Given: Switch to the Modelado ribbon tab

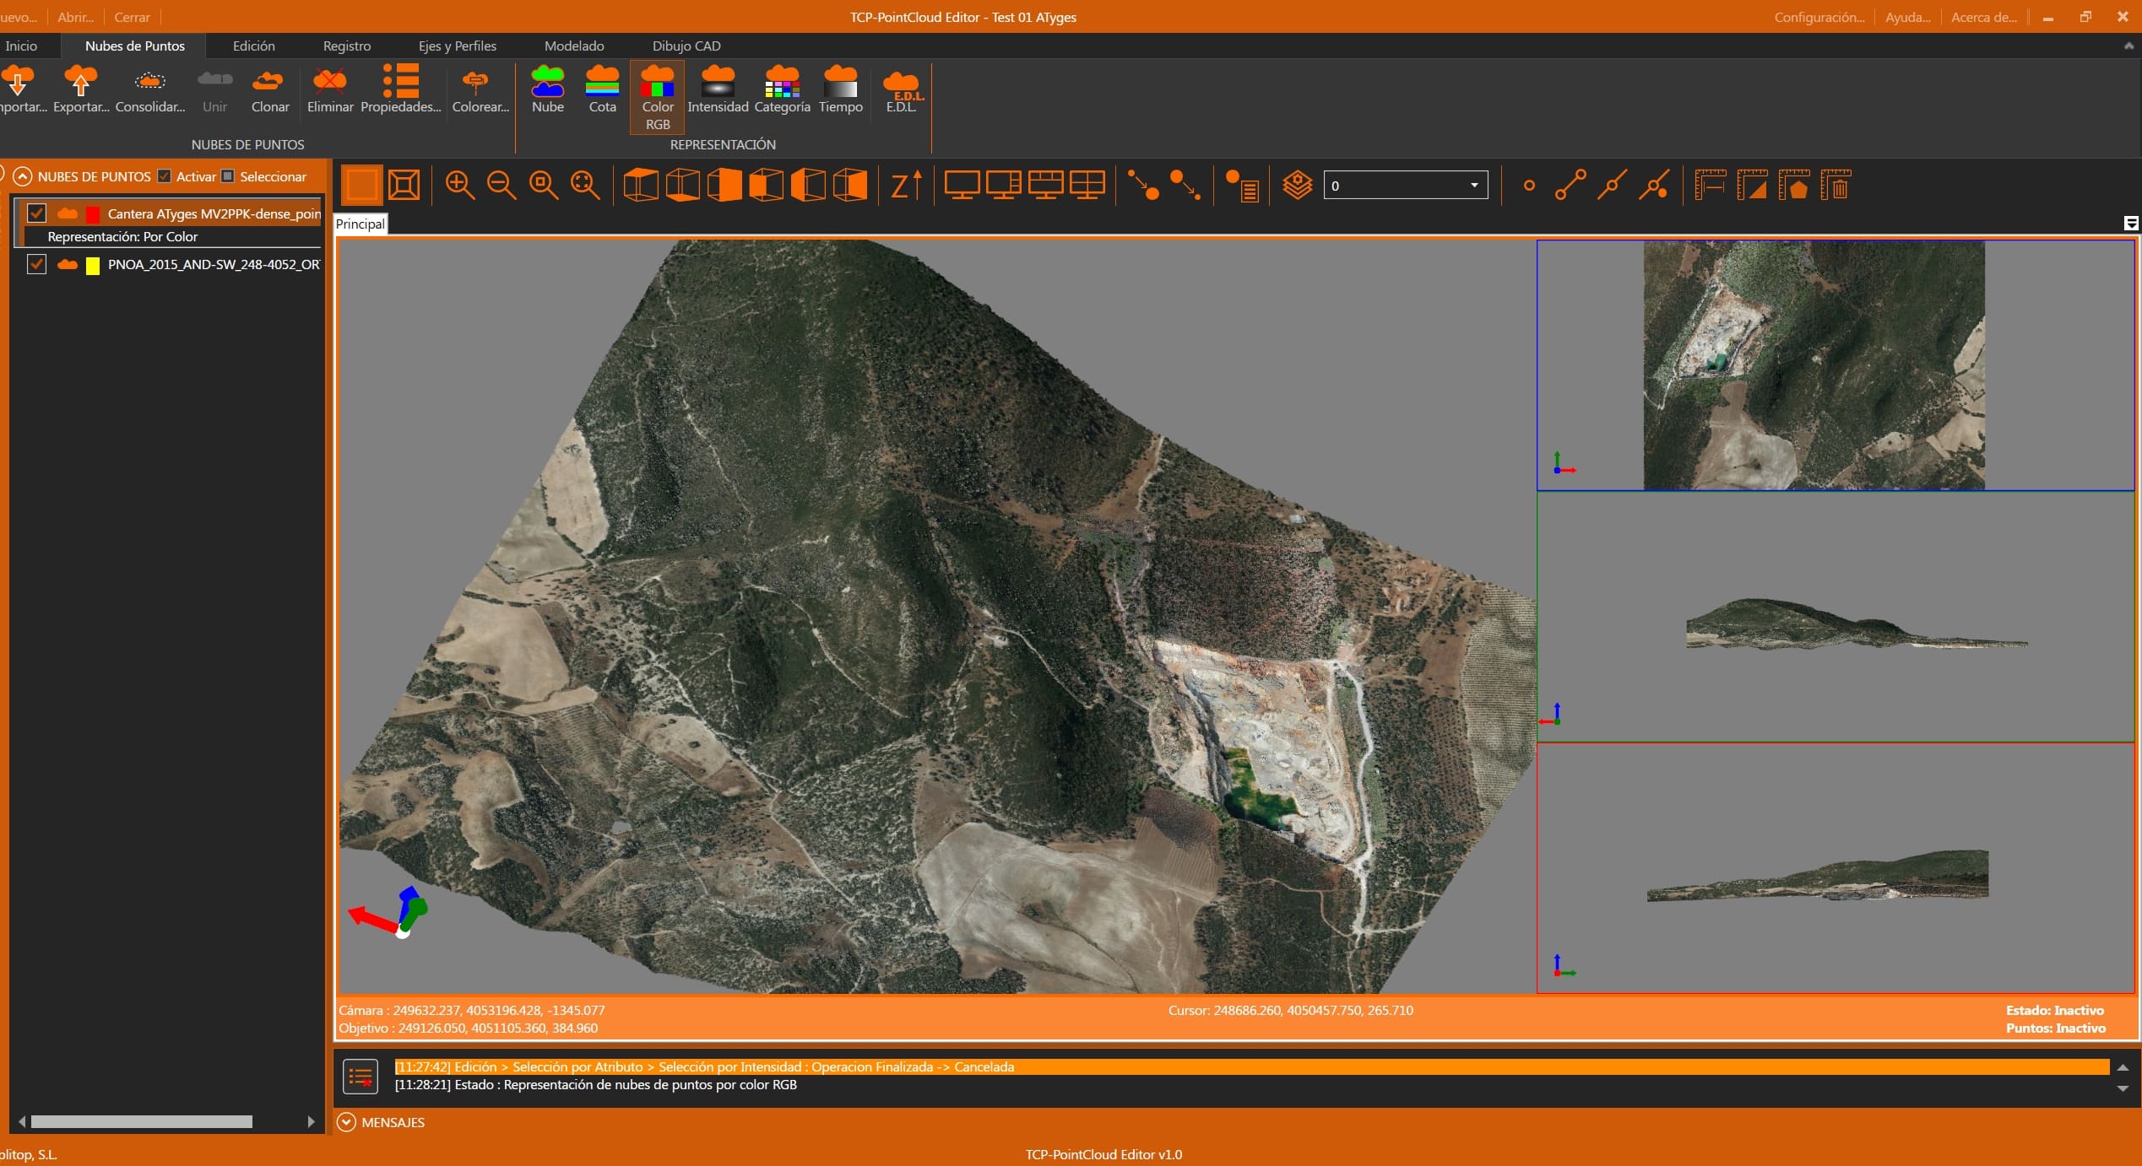Looking at the screenshot, I should (574, 46).
